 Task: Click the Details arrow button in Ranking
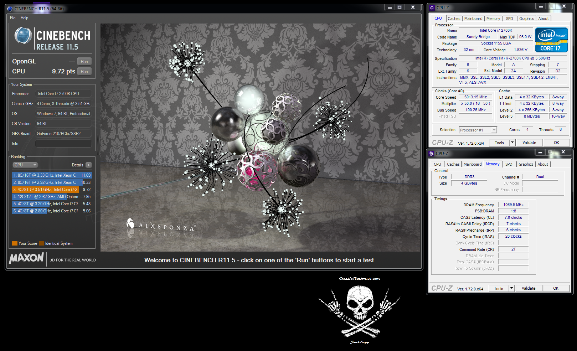click(89, 165)
